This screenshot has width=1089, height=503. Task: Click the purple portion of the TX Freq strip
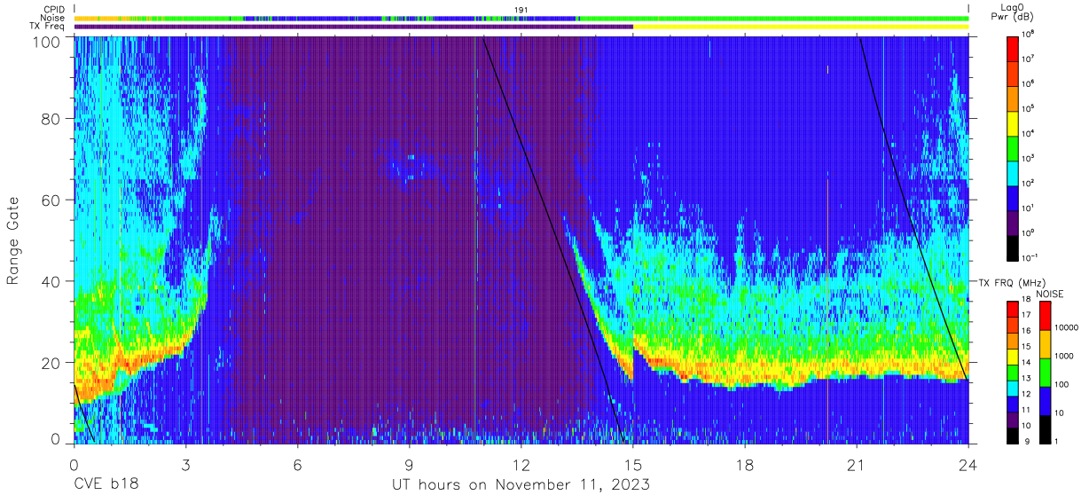[x=353, y=27]
